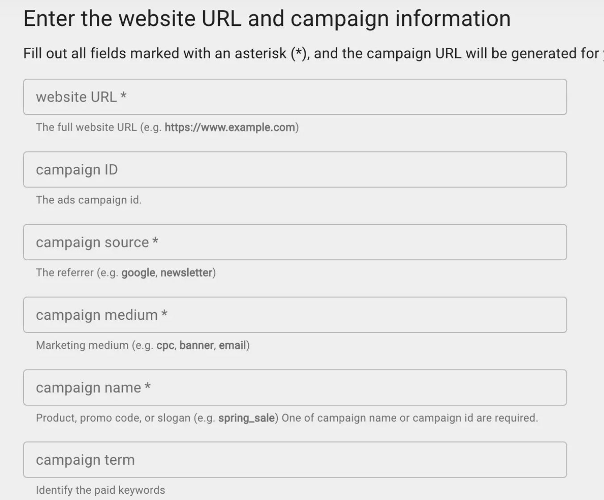Click the 'Enter the website URL' page heading
Screen dimensions: 604x500
[x=267, y=19]
